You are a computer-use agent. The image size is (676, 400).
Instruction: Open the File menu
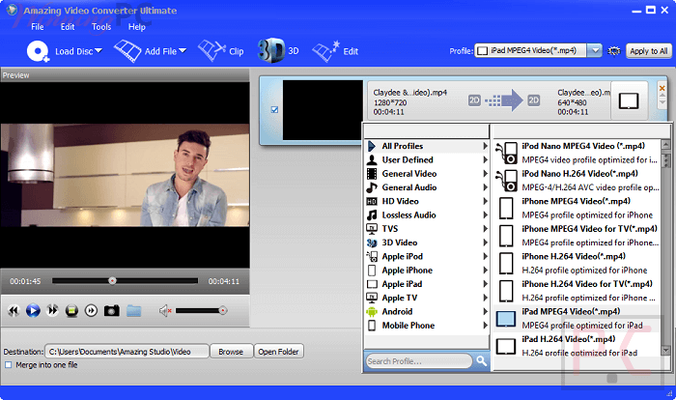point(37,27)
